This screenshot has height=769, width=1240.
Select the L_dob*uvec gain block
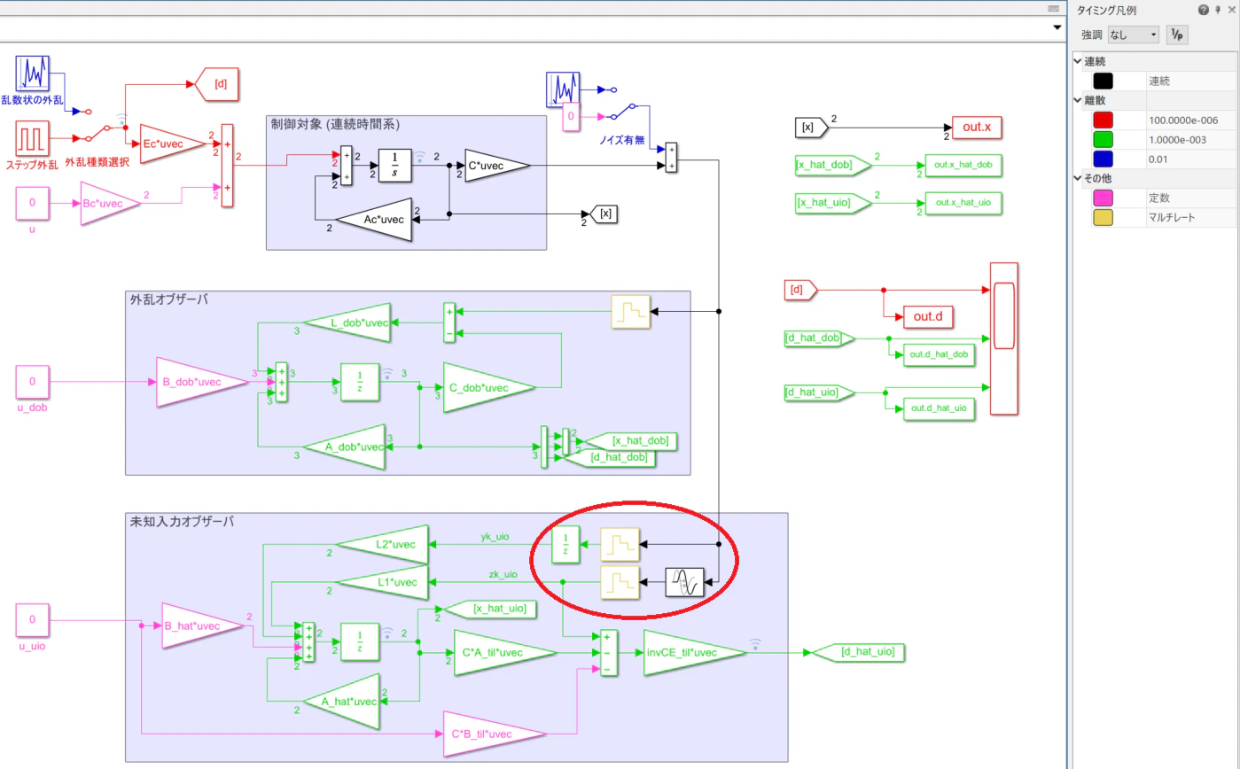(x=348, y=322)
